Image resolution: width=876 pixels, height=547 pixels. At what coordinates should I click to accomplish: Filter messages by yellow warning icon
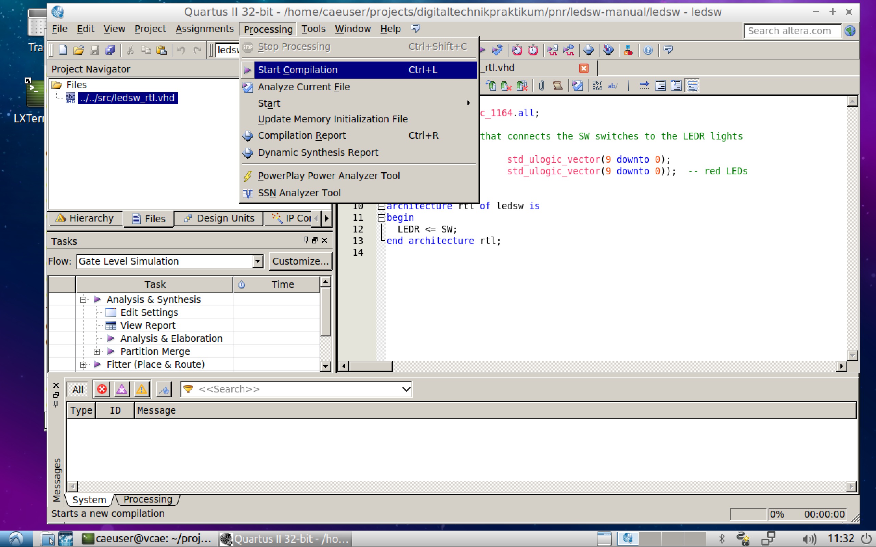click(x=142, y=389)
